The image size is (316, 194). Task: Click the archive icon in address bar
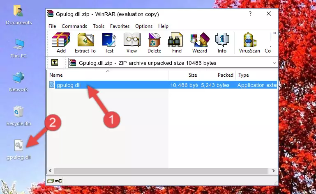[x=73, y=63]
